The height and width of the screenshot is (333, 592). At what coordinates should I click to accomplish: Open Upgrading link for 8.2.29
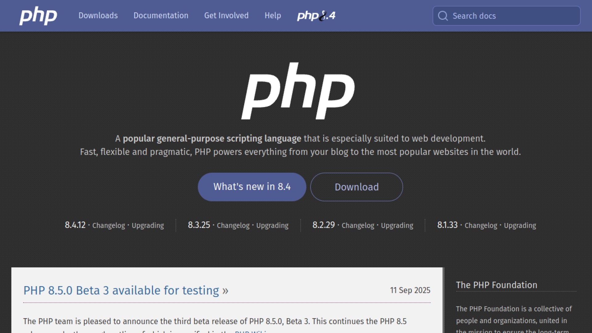point(397,225)
